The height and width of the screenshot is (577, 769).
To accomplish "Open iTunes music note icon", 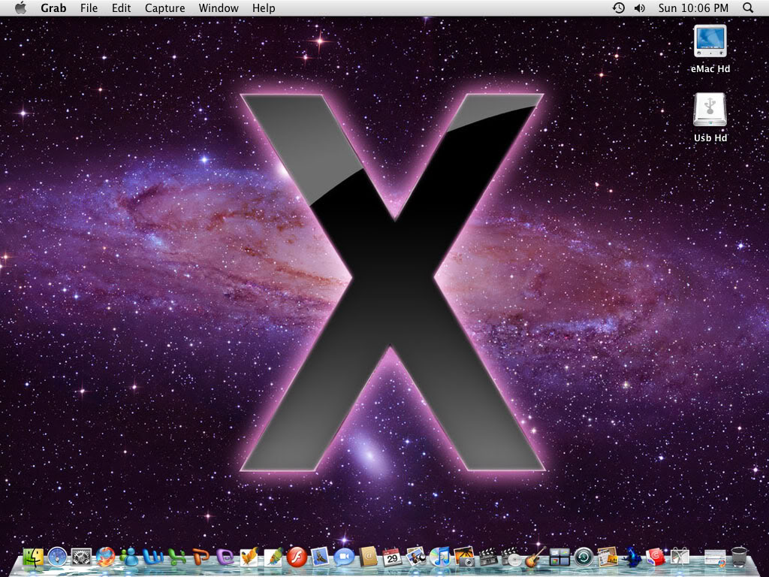I will point(440,557).
